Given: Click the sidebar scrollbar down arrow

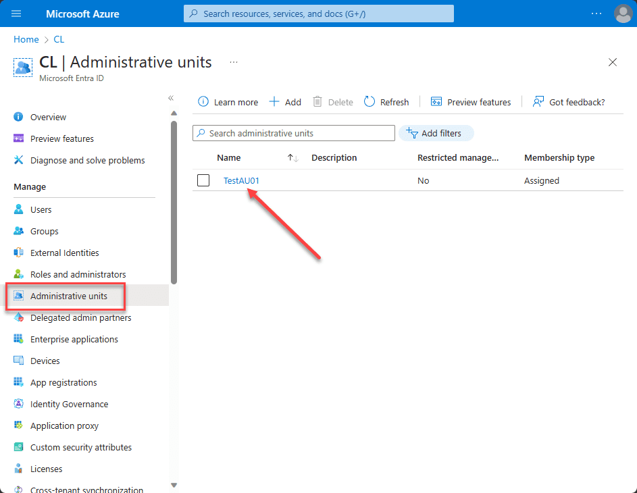Looking at the screenshot, I should pos(174,485).
